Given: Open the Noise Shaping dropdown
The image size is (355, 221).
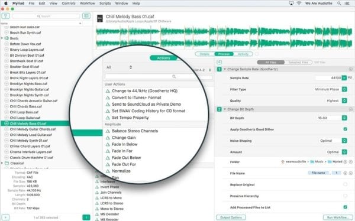Looking at the screenshot, I should click(344, 141).
